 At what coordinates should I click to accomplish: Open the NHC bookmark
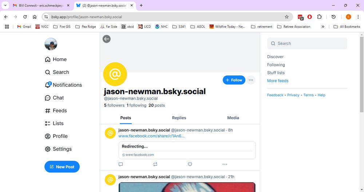point(161,27)
